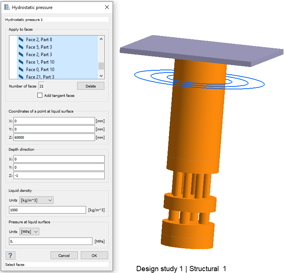Click the face icon beside Face 2, Part 3
Viewport: 285px width, 273px height.
(x=21, y=55)
